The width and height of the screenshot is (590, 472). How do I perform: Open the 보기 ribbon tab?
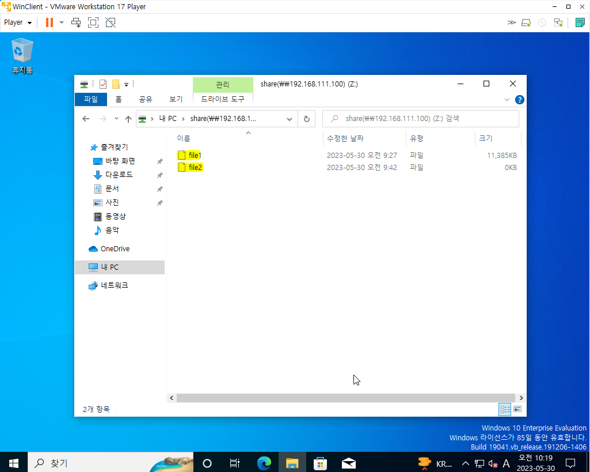click(x=176, y=99)
